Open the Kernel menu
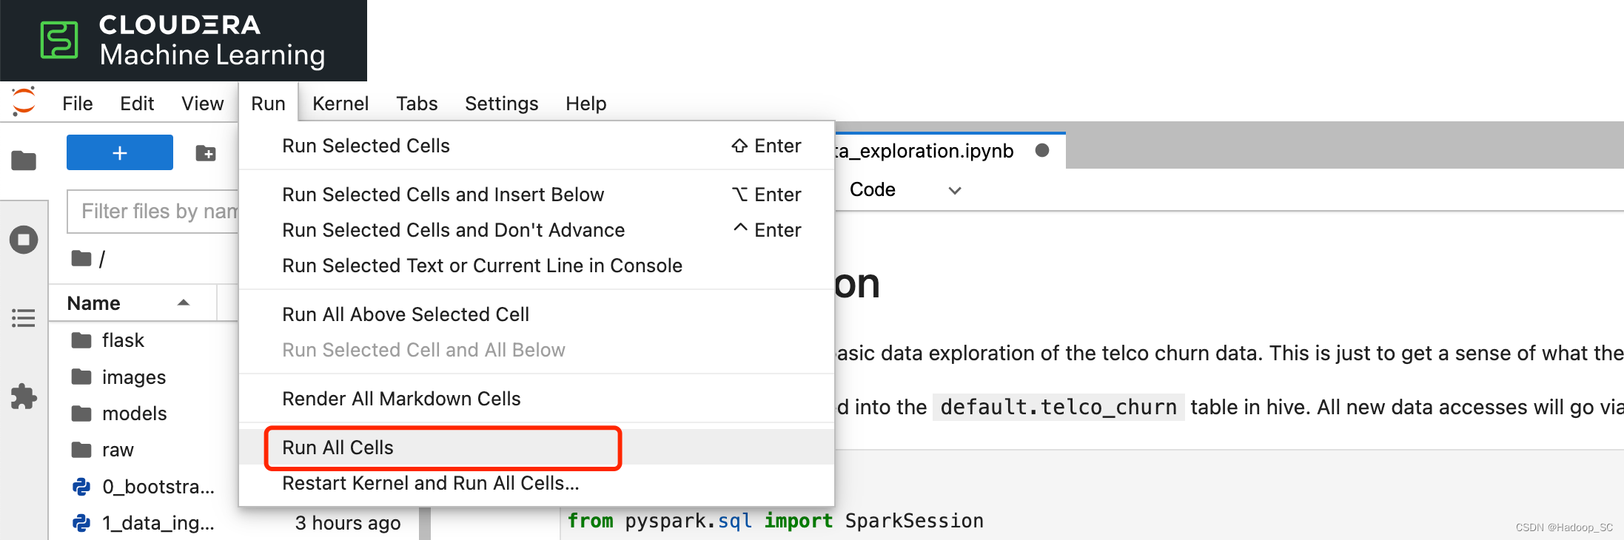 (x=340, y=104)
